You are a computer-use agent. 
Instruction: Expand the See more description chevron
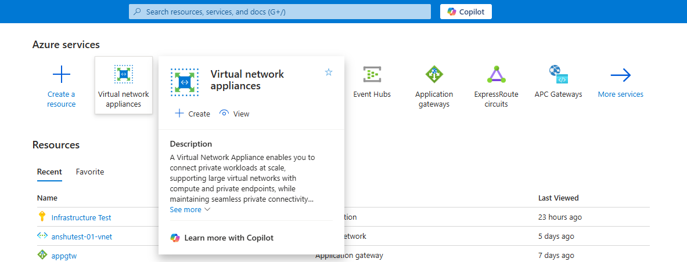click(208, 209)
